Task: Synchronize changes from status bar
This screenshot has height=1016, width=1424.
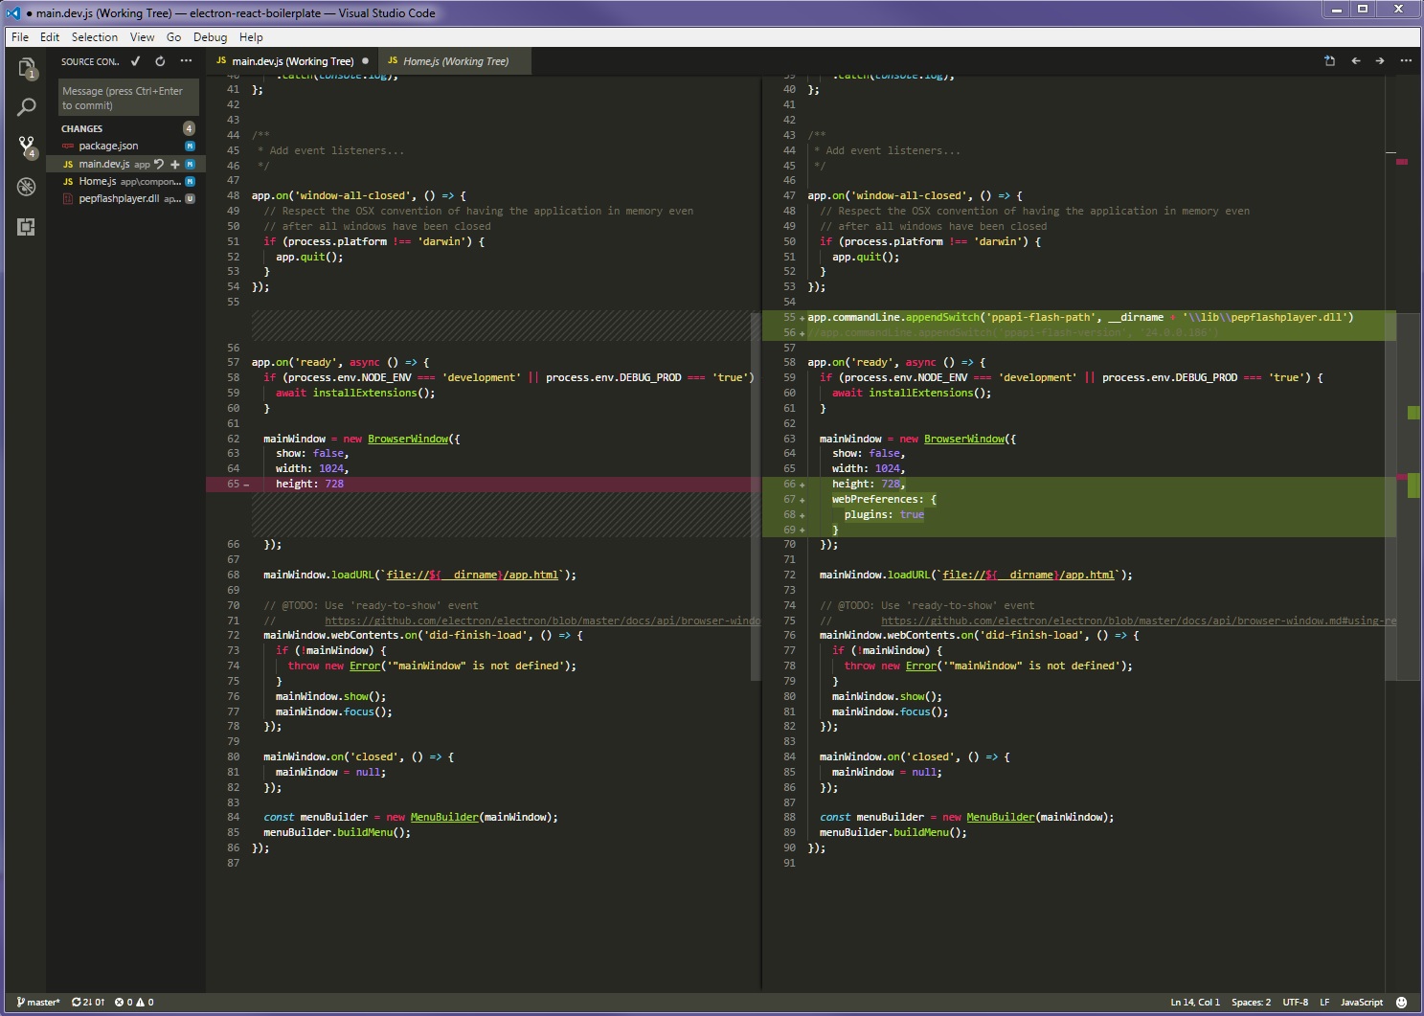Action: pyautogui.click(x=88, y=1003)
